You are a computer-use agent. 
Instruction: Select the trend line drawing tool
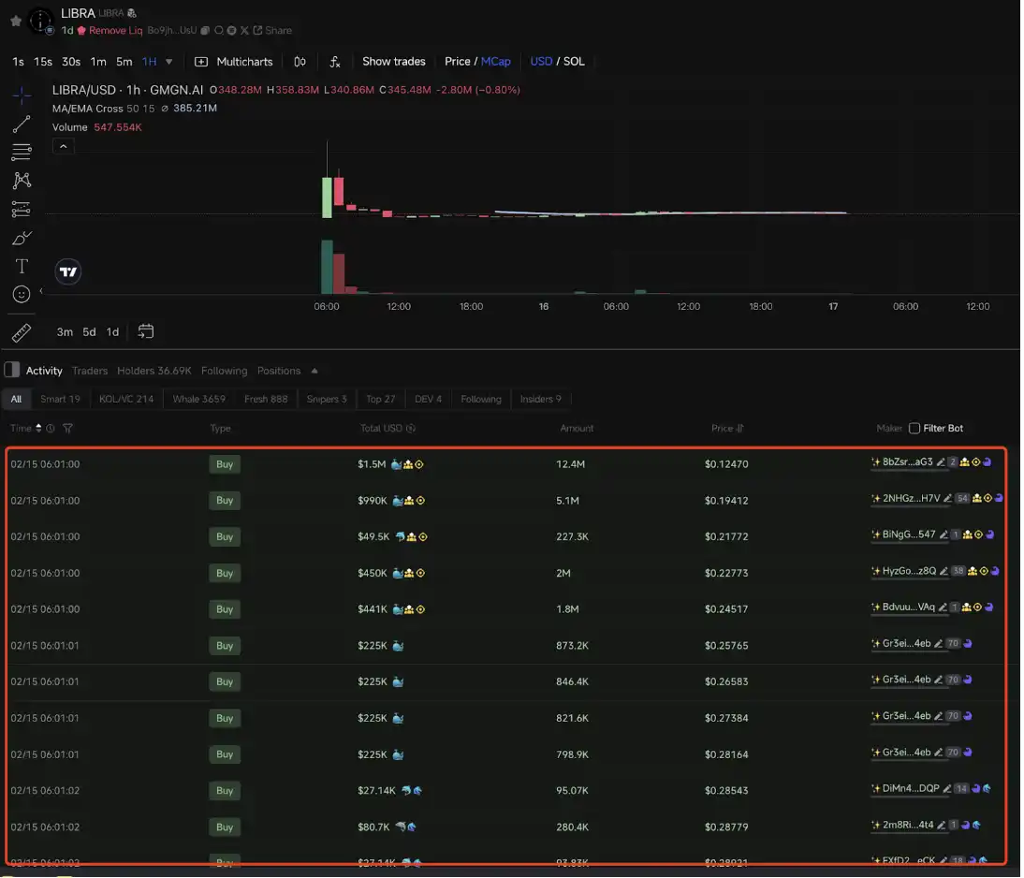22,124
